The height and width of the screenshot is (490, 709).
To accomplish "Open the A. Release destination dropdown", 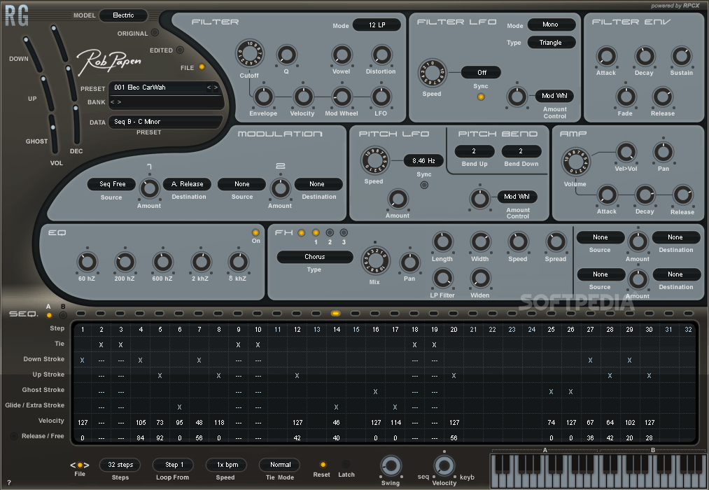I will (187, 184).
